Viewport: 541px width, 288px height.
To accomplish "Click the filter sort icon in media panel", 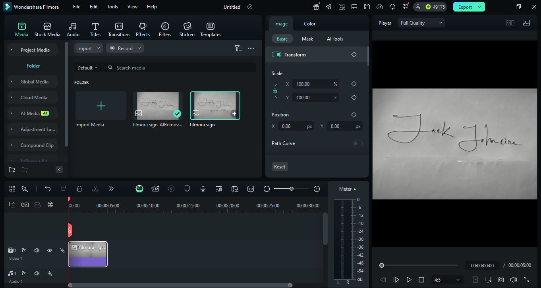I will (x=238, y=48).
